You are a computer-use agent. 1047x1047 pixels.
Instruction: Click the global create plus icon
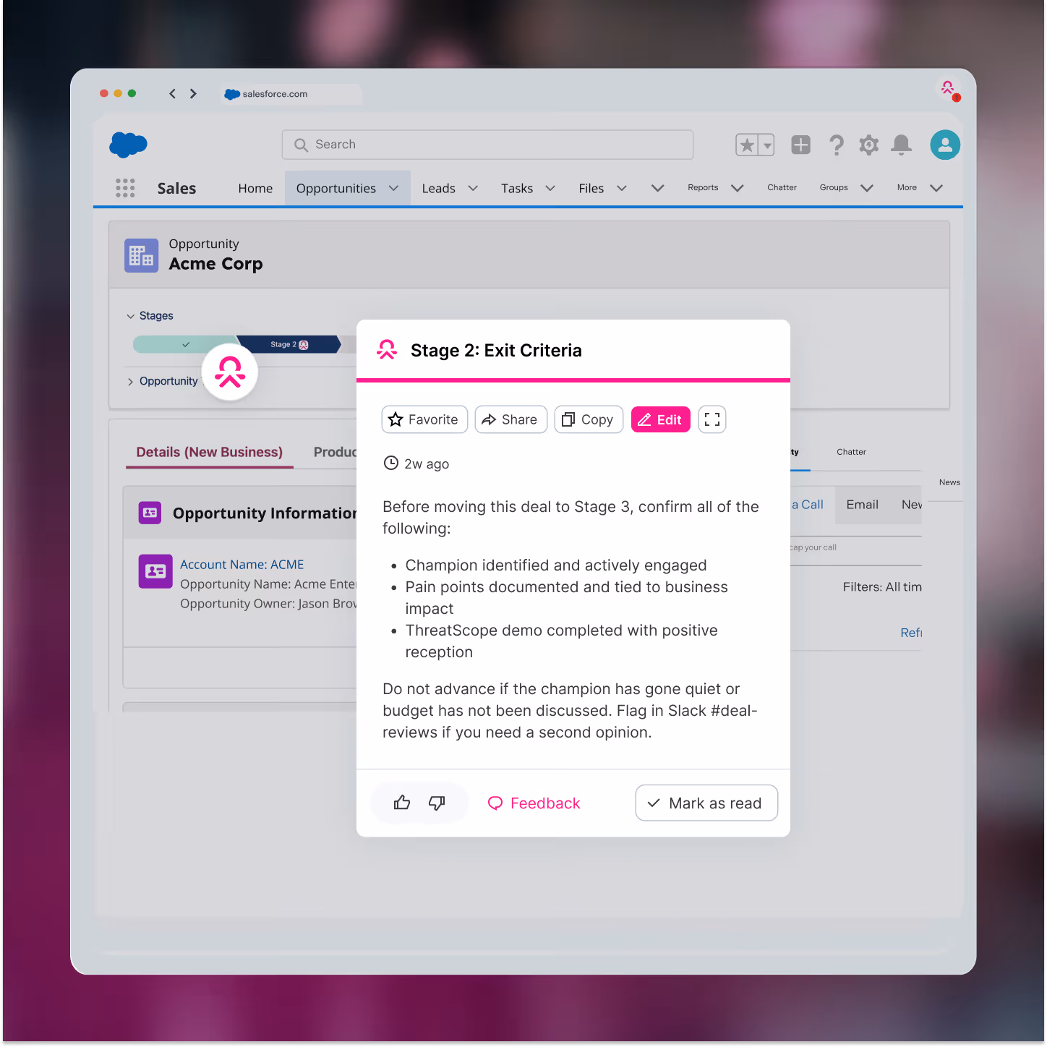click(800, 145)
